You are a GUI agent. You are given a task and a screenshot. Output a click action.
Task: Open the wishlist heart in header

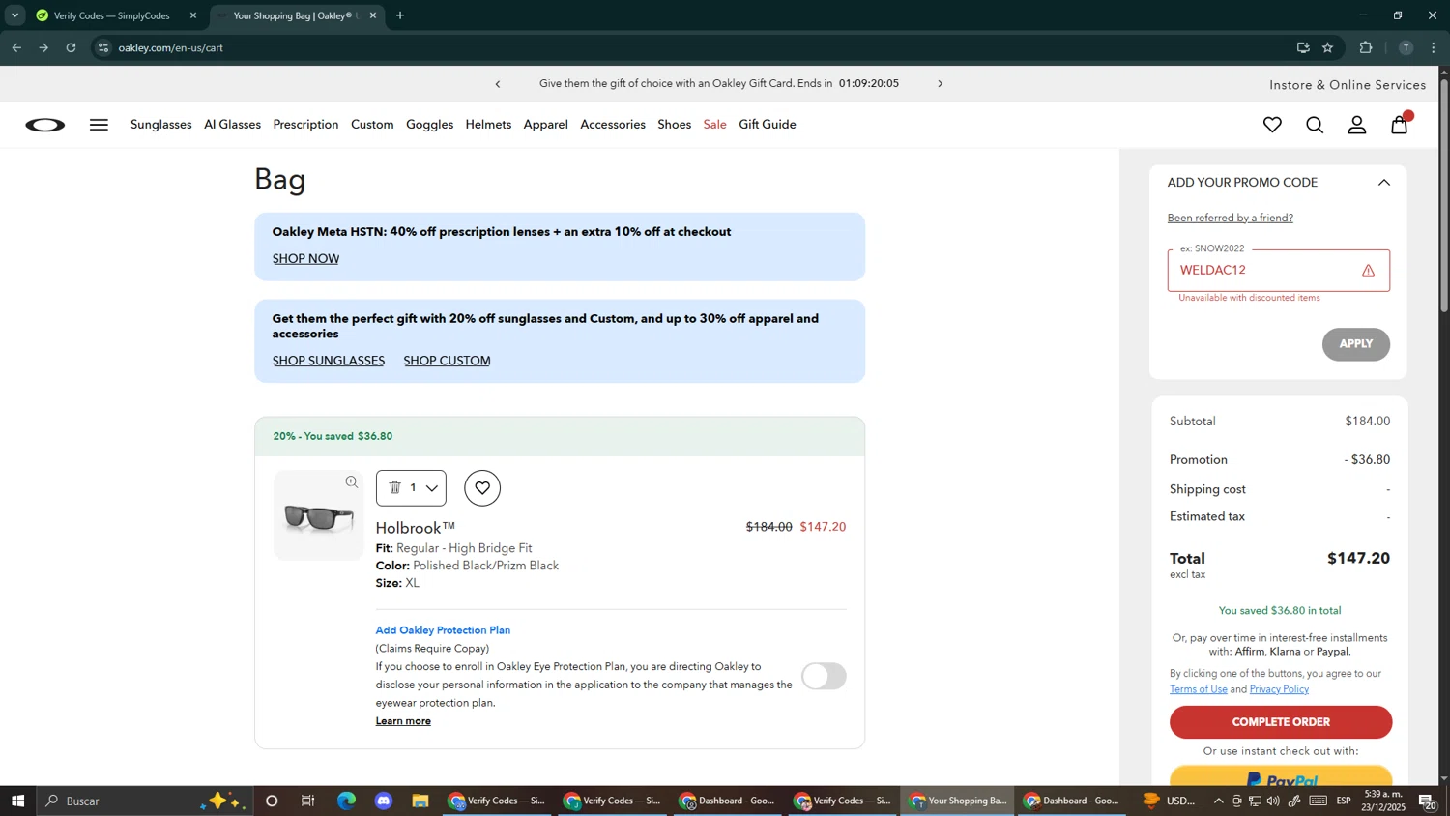pos(1272,125)
